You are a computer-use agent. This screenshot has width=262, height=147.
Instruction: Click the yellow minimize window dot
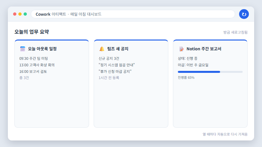pos(20,14)
